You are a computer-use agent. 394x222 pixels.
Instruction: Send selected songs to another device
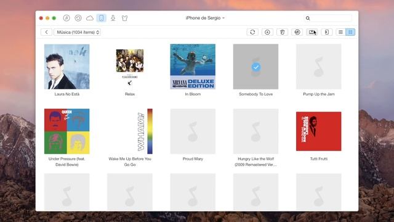coord(327,32)
